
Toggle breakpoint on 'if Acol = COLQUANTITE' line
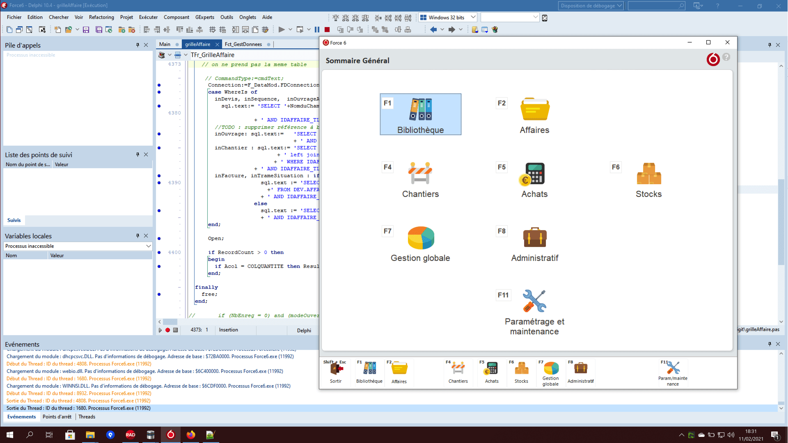(x=159, y=266)
